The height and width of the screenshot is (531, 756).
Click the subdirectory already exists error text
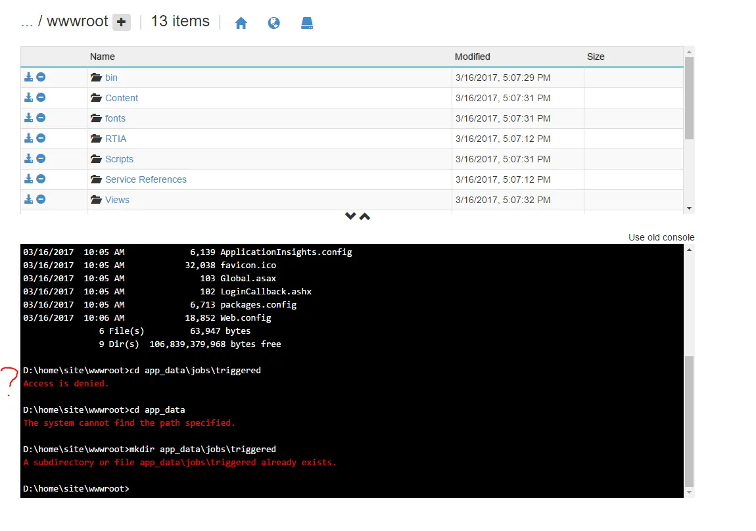pyautogui.click(x=179, y=463)
